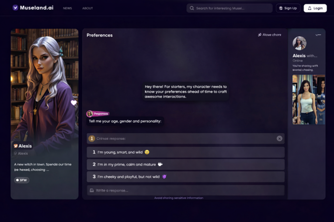Choose "I'm cheeky and playful" response
This screenshot has height=222, width=334.
[186, 177]
